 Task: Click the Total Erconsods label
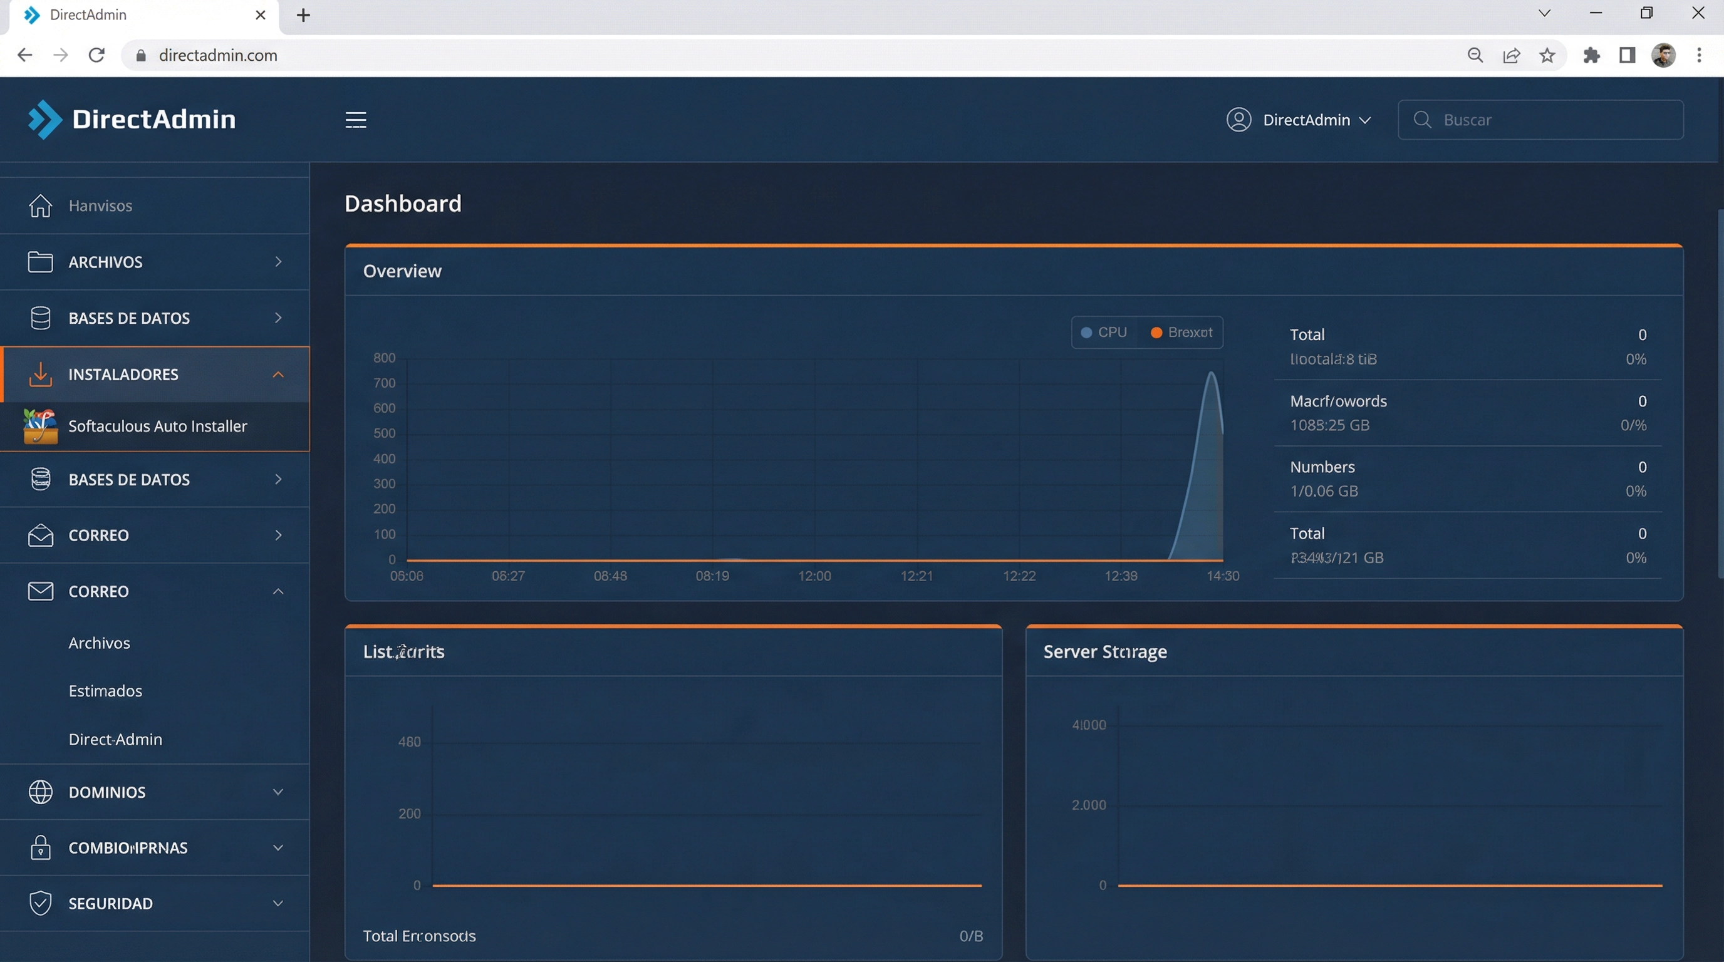pos(419,936)
